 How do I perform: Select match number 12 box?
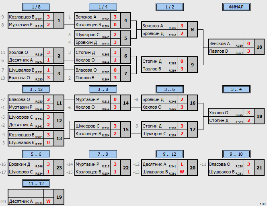[x=59, y=121]
